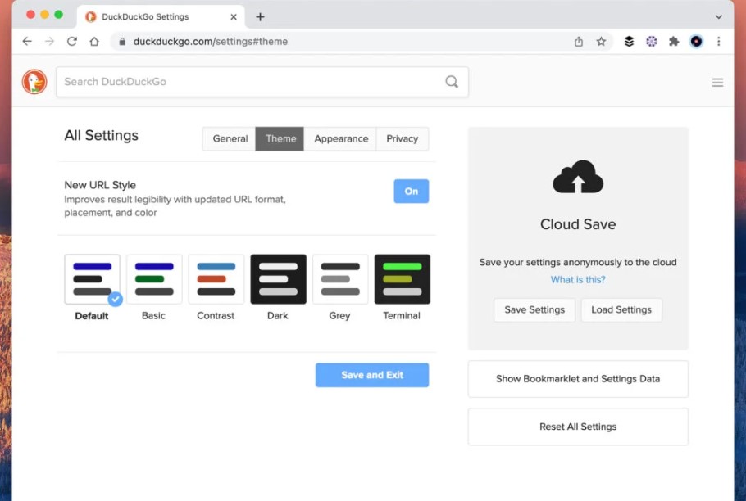Image resolution: width=746 pixels, height=501 pixels.
Task: Select the DuckDuckGo Settings browser tab
Action: point(161,16)
